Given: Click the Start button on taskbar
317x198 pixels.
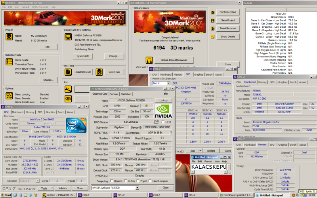Looking at the screenshot, I should coord(6,195).
